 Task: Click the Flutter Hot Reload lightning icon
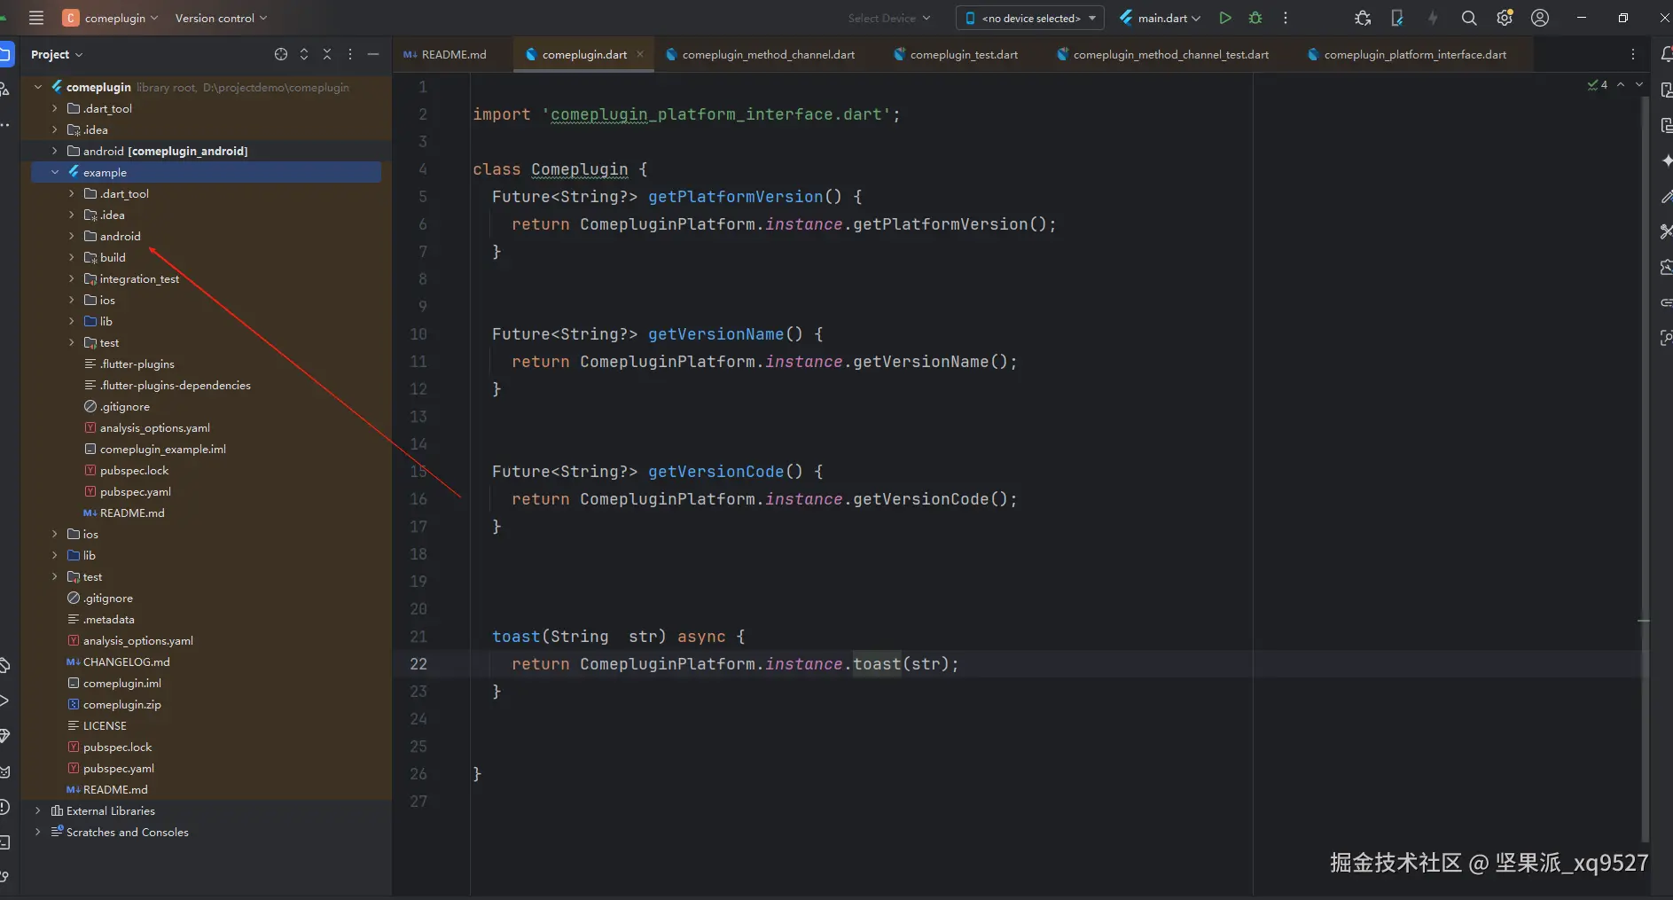coord(1433,18)
